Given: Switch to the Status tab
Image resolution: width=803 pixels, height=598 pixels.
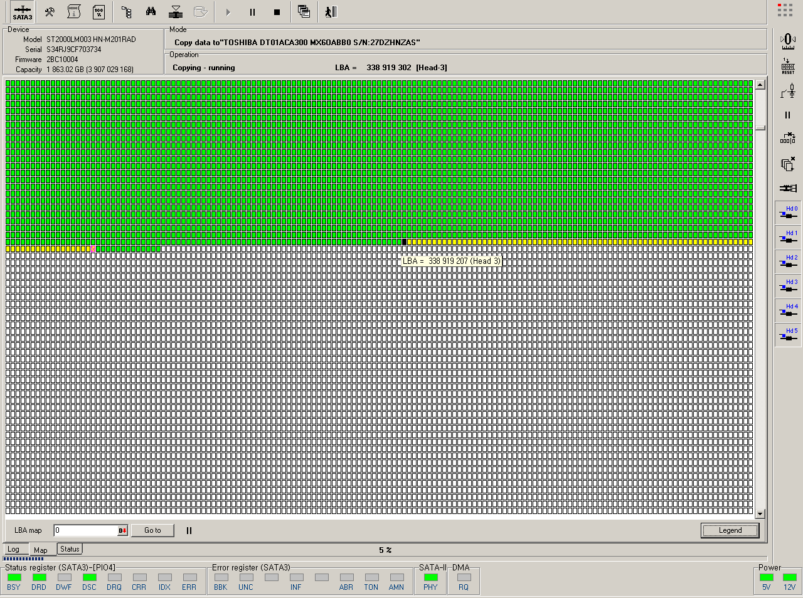Looking at the screenshot, I should click(70, 549).
